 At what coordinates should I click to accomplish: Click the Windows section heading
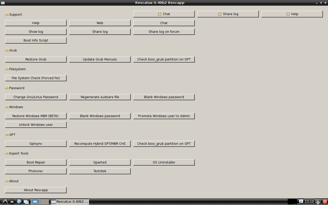14,107
